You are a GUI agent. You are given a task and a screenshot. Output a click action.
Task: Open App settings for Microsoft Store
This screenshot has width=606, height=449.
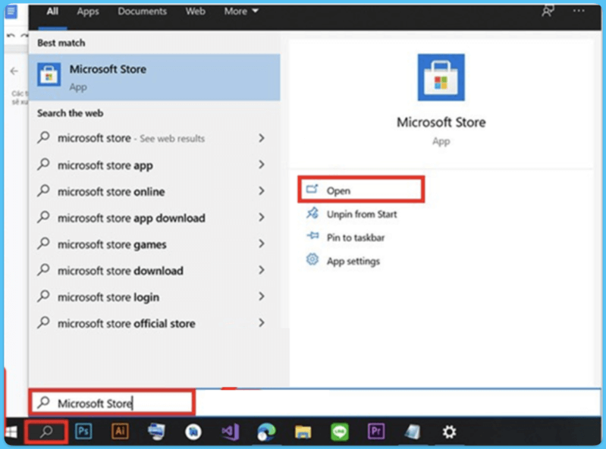[x=353, y=261]
